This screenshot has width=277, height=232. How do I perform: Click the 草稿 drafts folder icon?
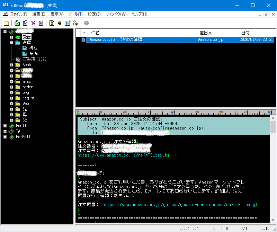(x=24, y=54)
